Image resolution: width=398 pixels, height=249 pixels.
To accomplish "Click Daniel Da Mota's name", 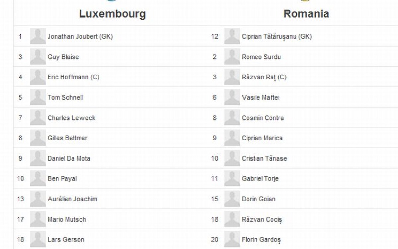I will [69, 158].
